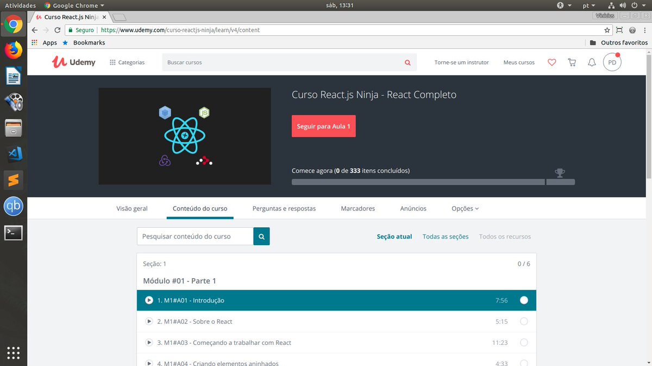Open the Terminal from the dock

pyautogui.click(x=13, y=233)
